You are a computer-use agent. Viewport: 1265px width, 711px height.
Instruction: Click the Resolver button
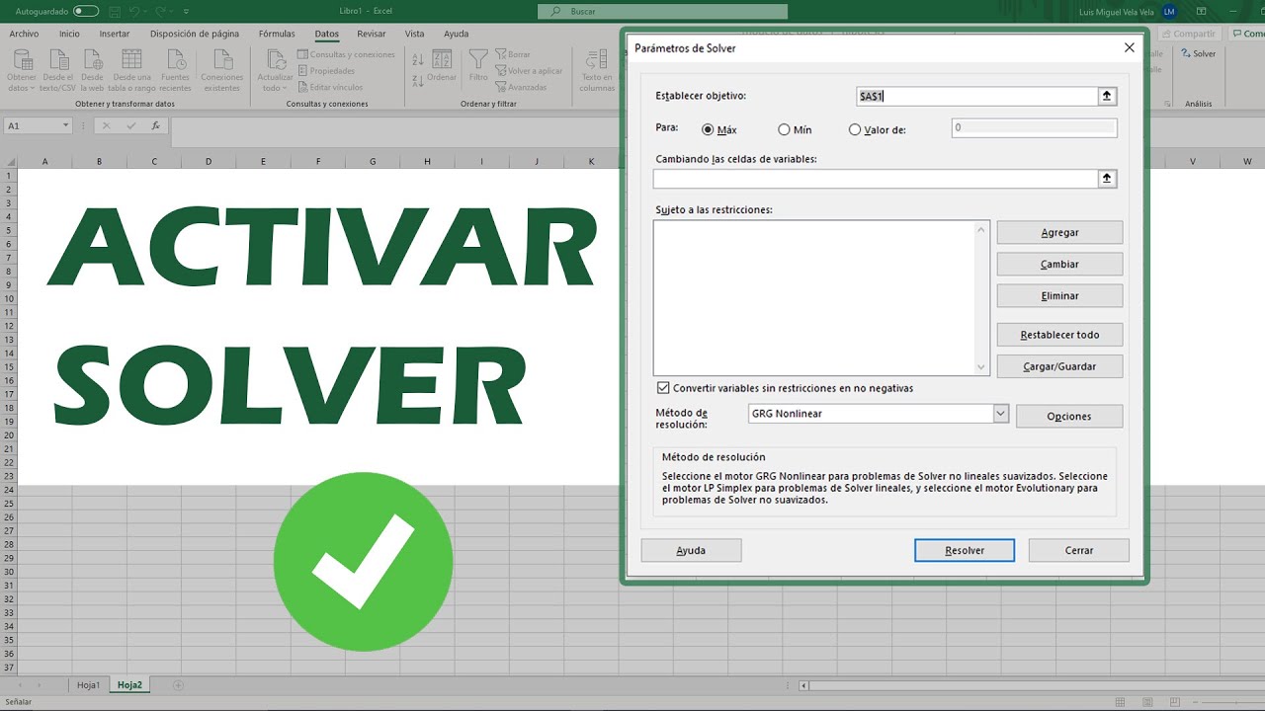coord(965,551)
